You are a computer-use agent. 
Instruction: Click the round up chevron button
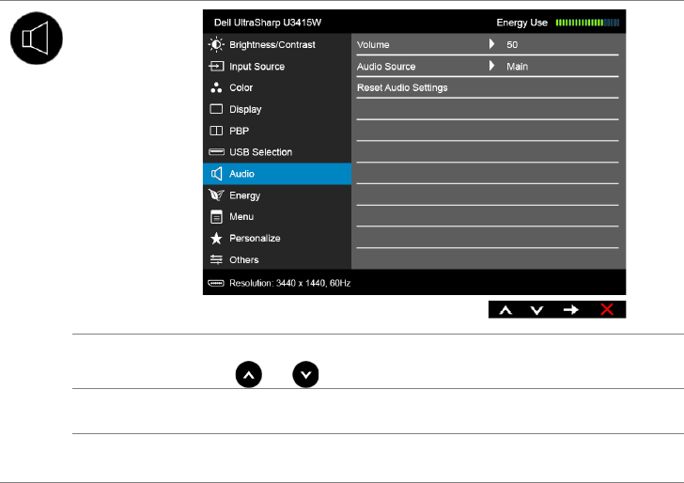pos(249,374)
